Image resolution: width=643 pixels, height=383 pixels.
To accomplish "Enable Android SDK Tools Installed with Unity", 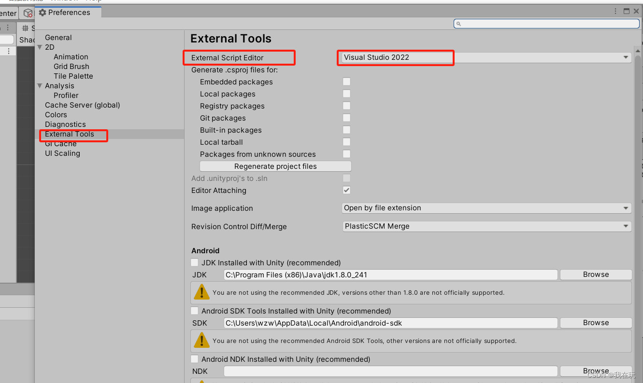I will click(x=194, y=311).
